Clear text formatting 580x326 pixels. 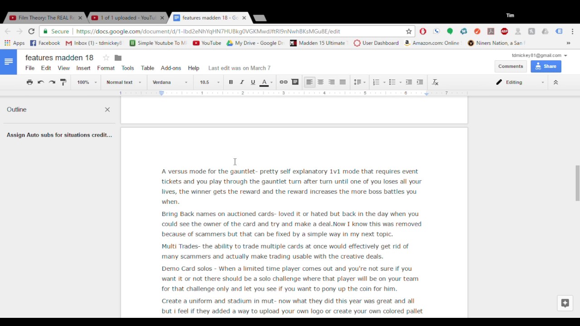[x=435, y=82]
